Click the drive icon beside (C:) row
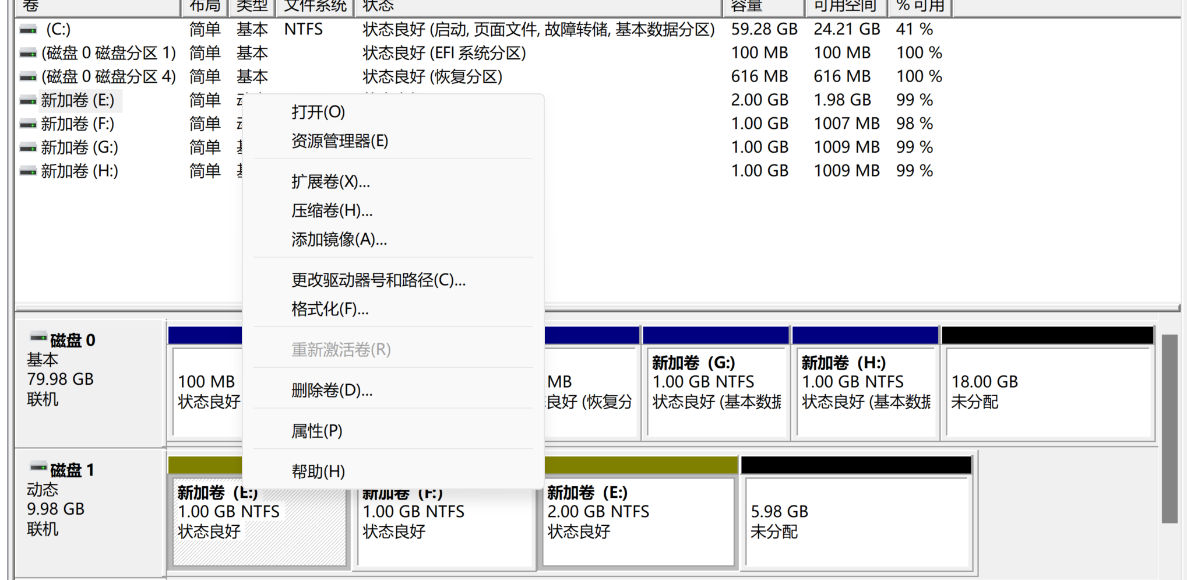This screenshot has width=1187, height=580. click(28, 30)
